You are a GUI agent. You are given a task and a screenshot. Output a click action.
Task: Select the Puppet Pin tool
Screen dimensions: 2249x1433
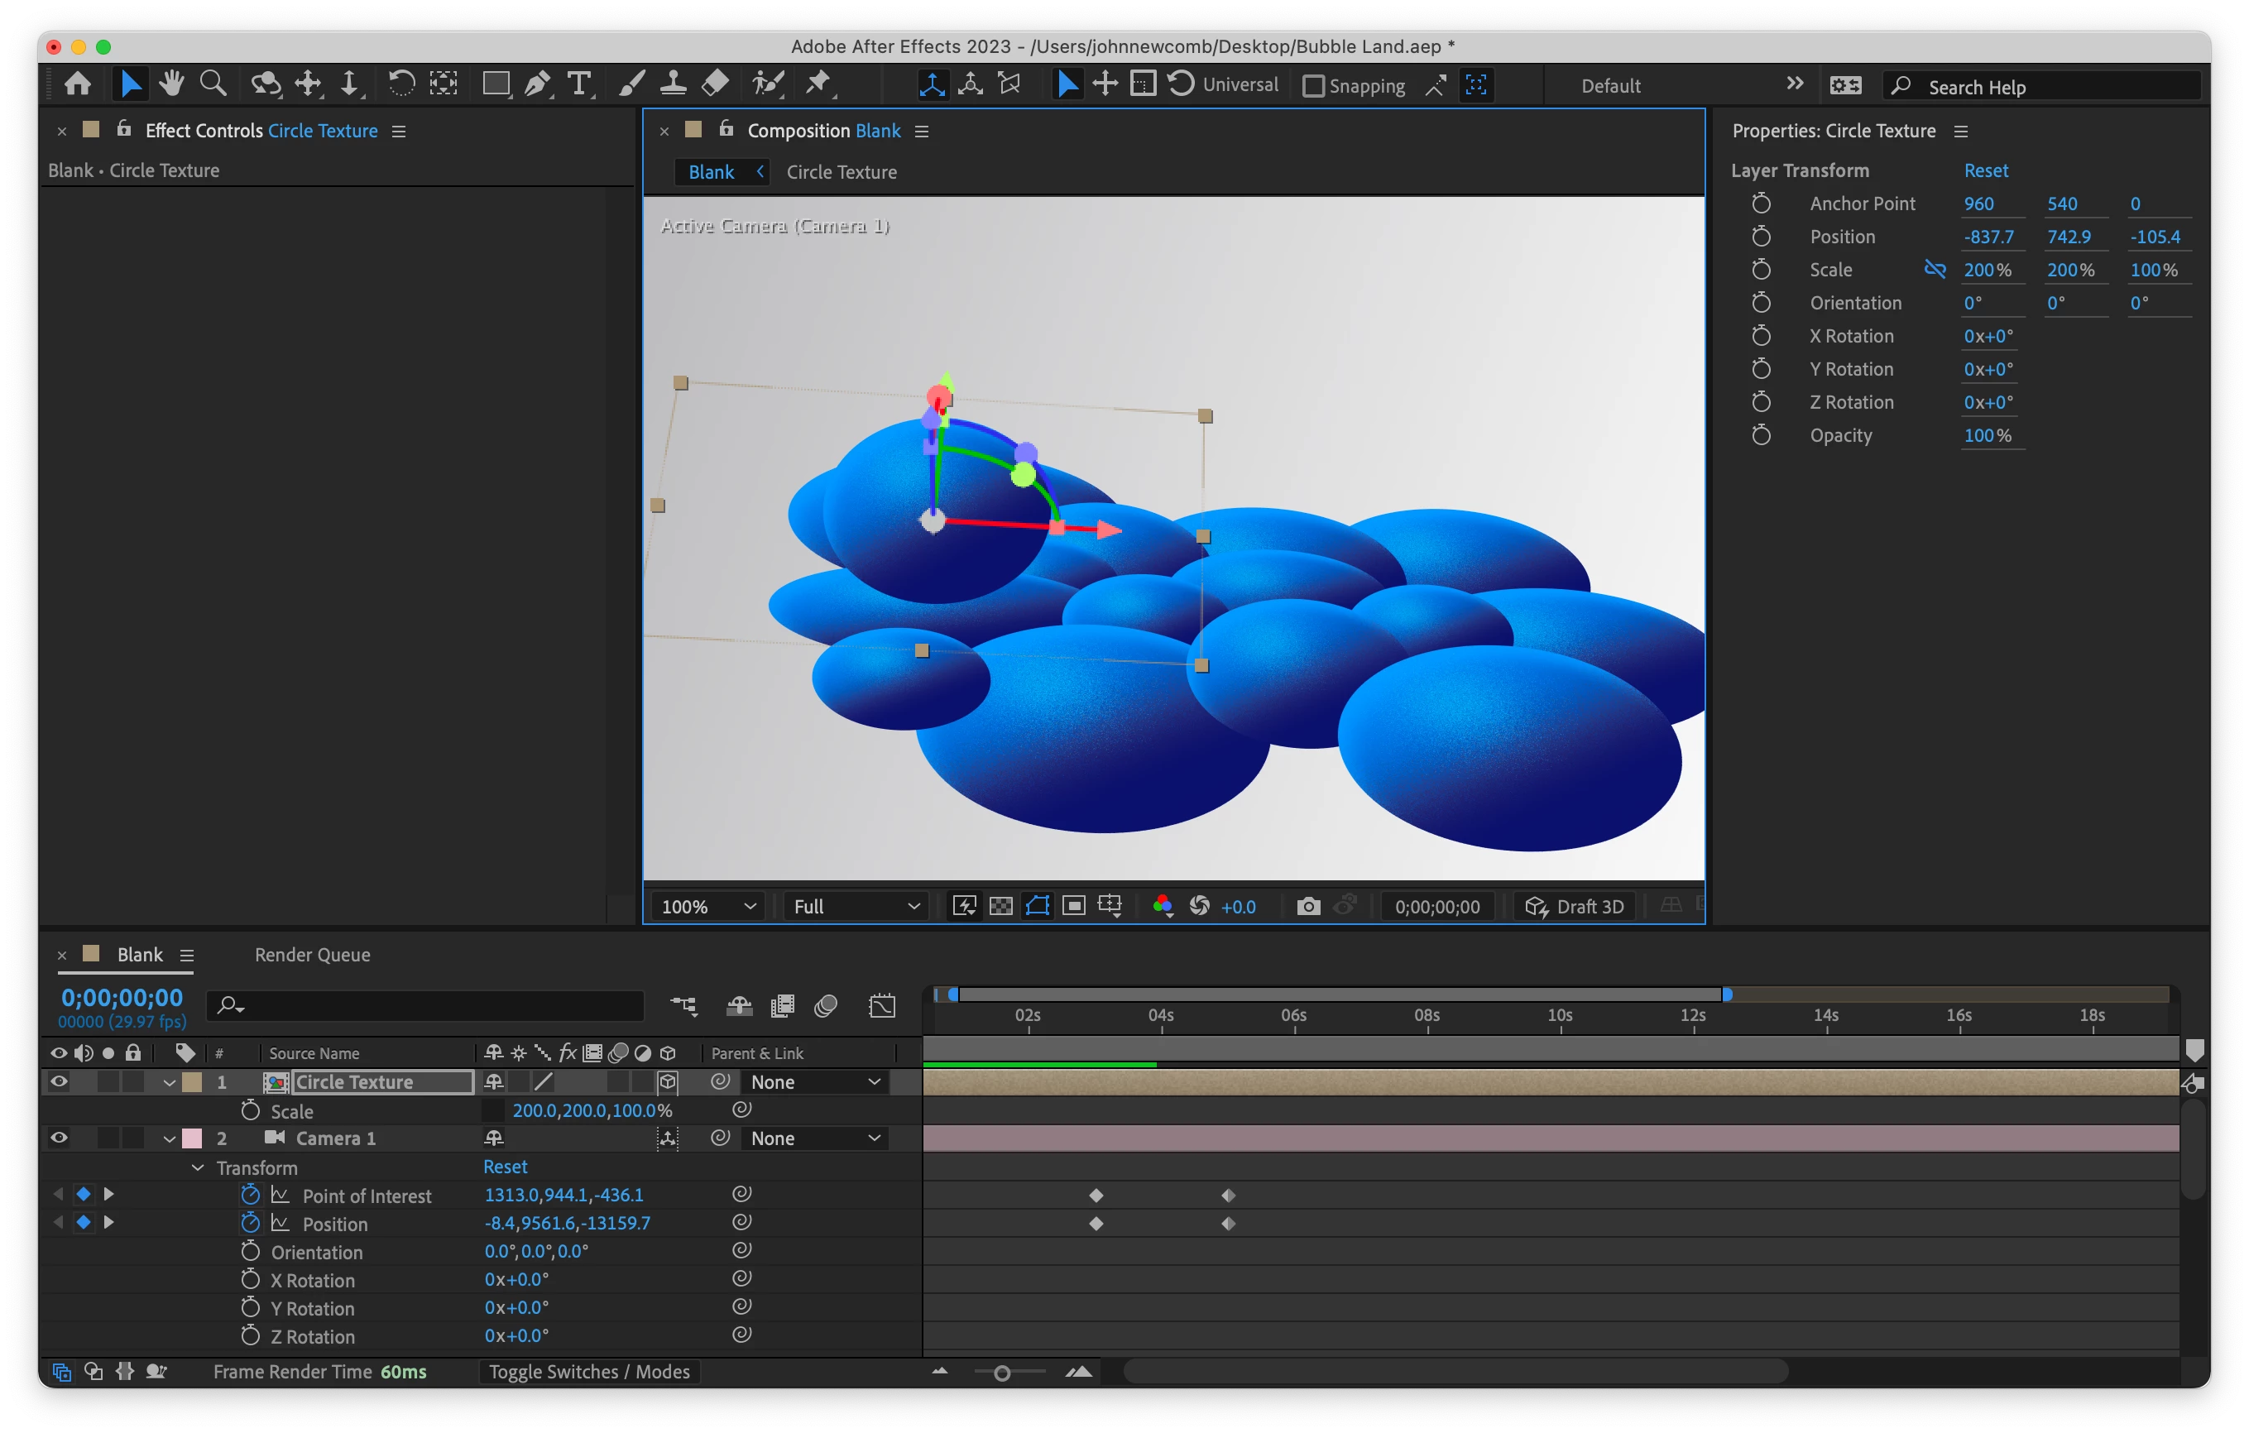coord(818,84)
